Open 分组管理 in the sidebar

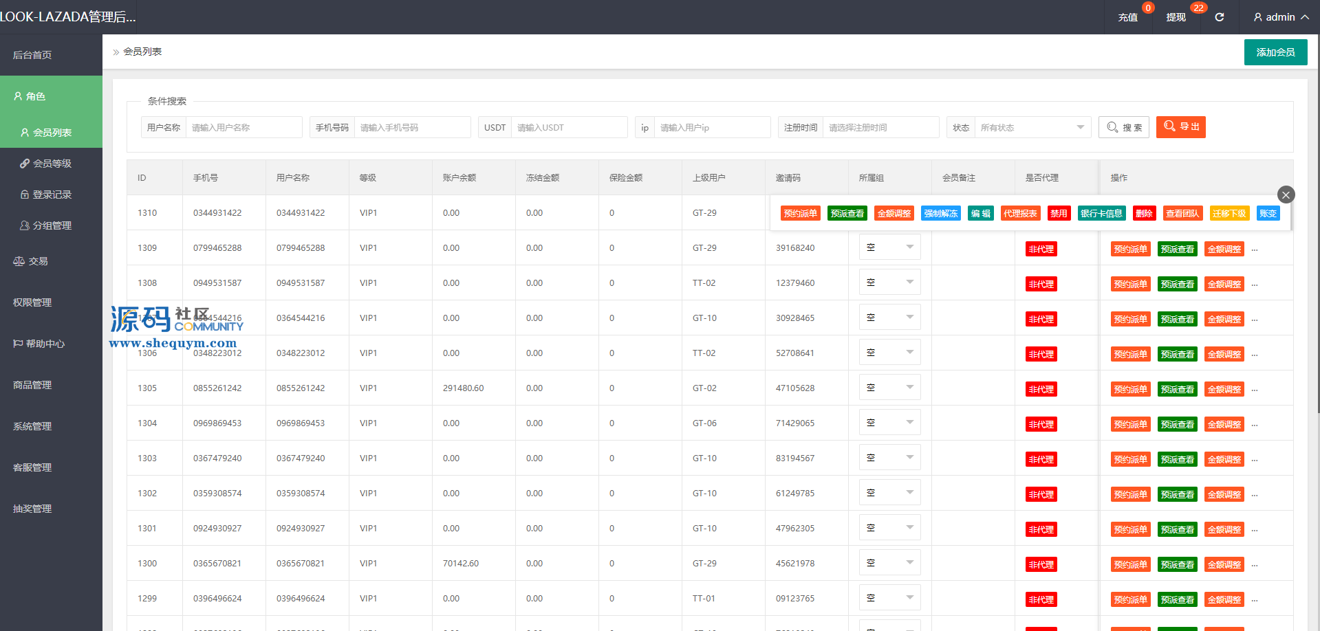[51, 225]
